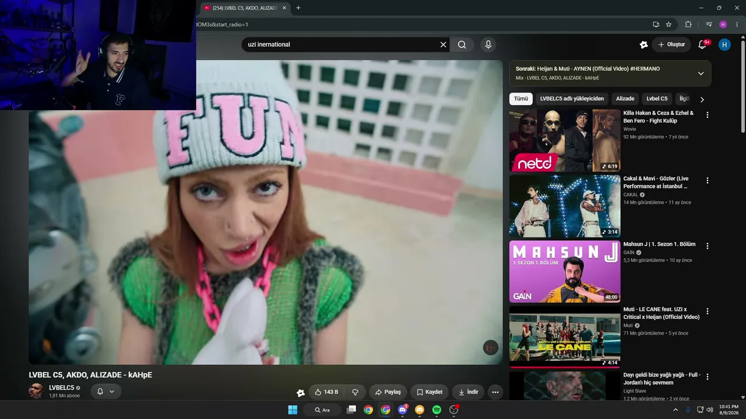Like the video with 143 B likes
Screen dimensions: 746x419
(326, 392)
